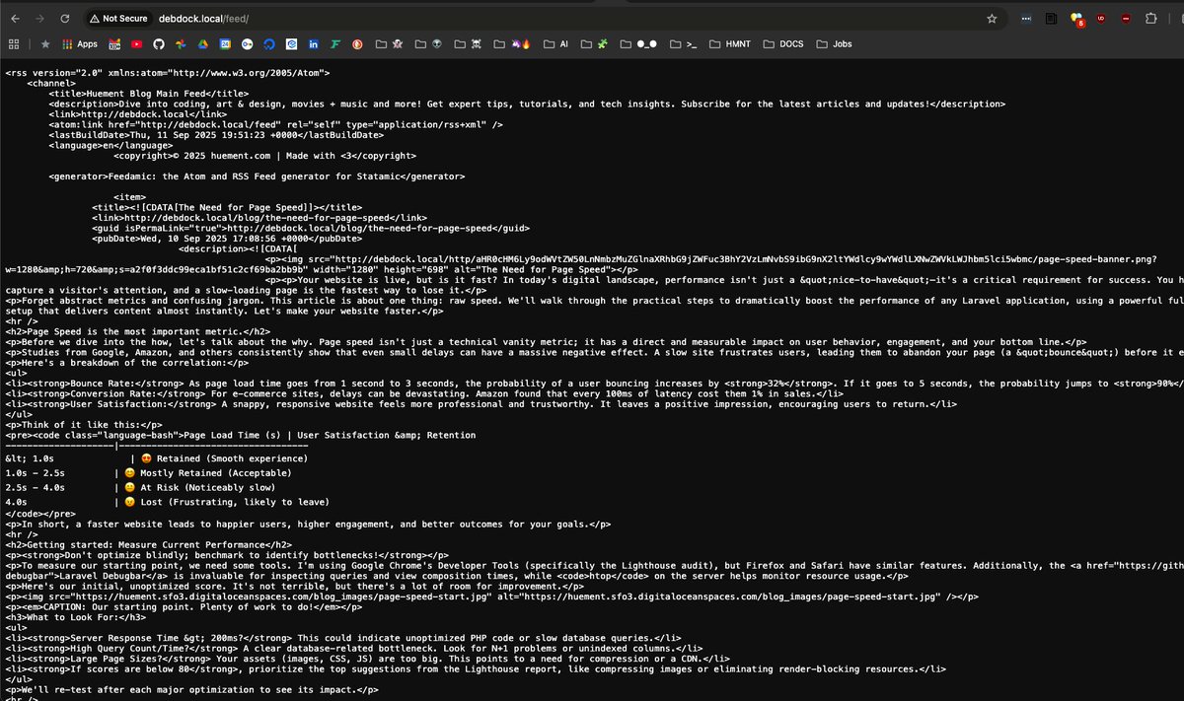Open the Apps shortcut in bookmarks bar
Viewport: 1184px width, 701px height.
80,44
